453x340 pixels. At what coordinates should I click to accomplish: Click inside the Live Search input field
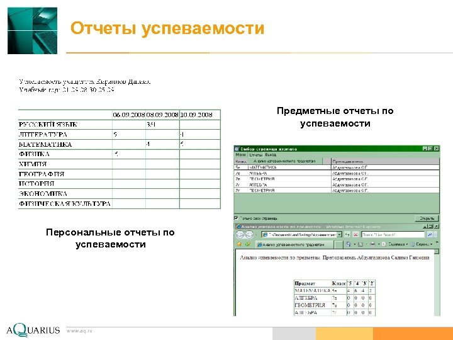click(x=393, y=235)
